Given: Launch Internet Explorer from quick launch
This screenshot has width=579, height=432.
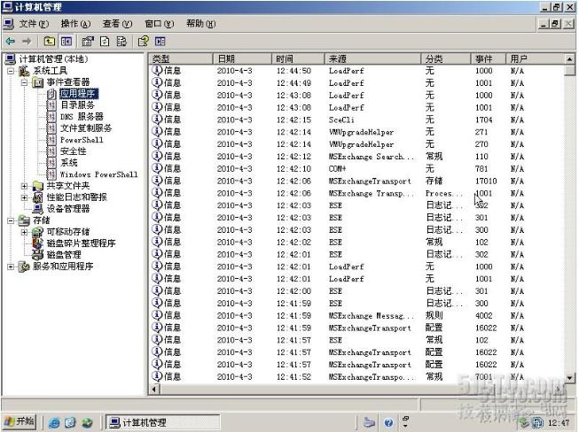Looking at the screenshot, I should pyautogui.click(x=54, y=422).
